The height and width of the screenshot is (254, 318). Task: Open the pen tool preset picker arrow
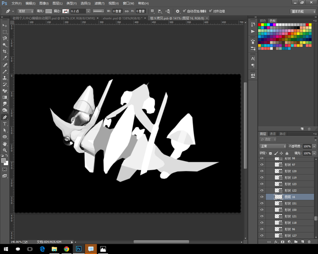13,11
